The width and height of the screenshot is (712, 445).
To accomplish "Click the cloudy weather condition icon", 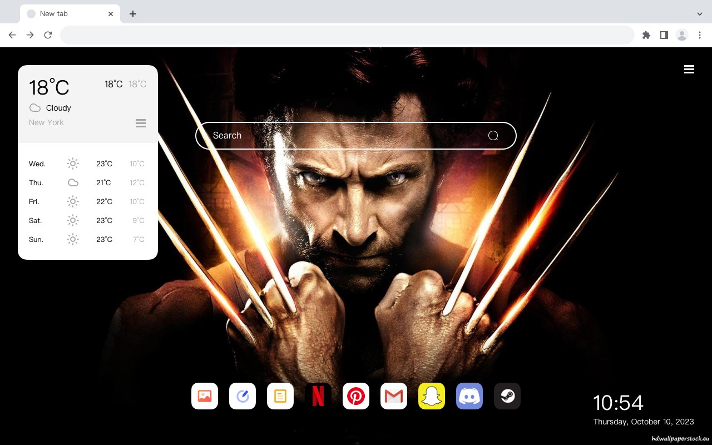I will click(35, 108).
